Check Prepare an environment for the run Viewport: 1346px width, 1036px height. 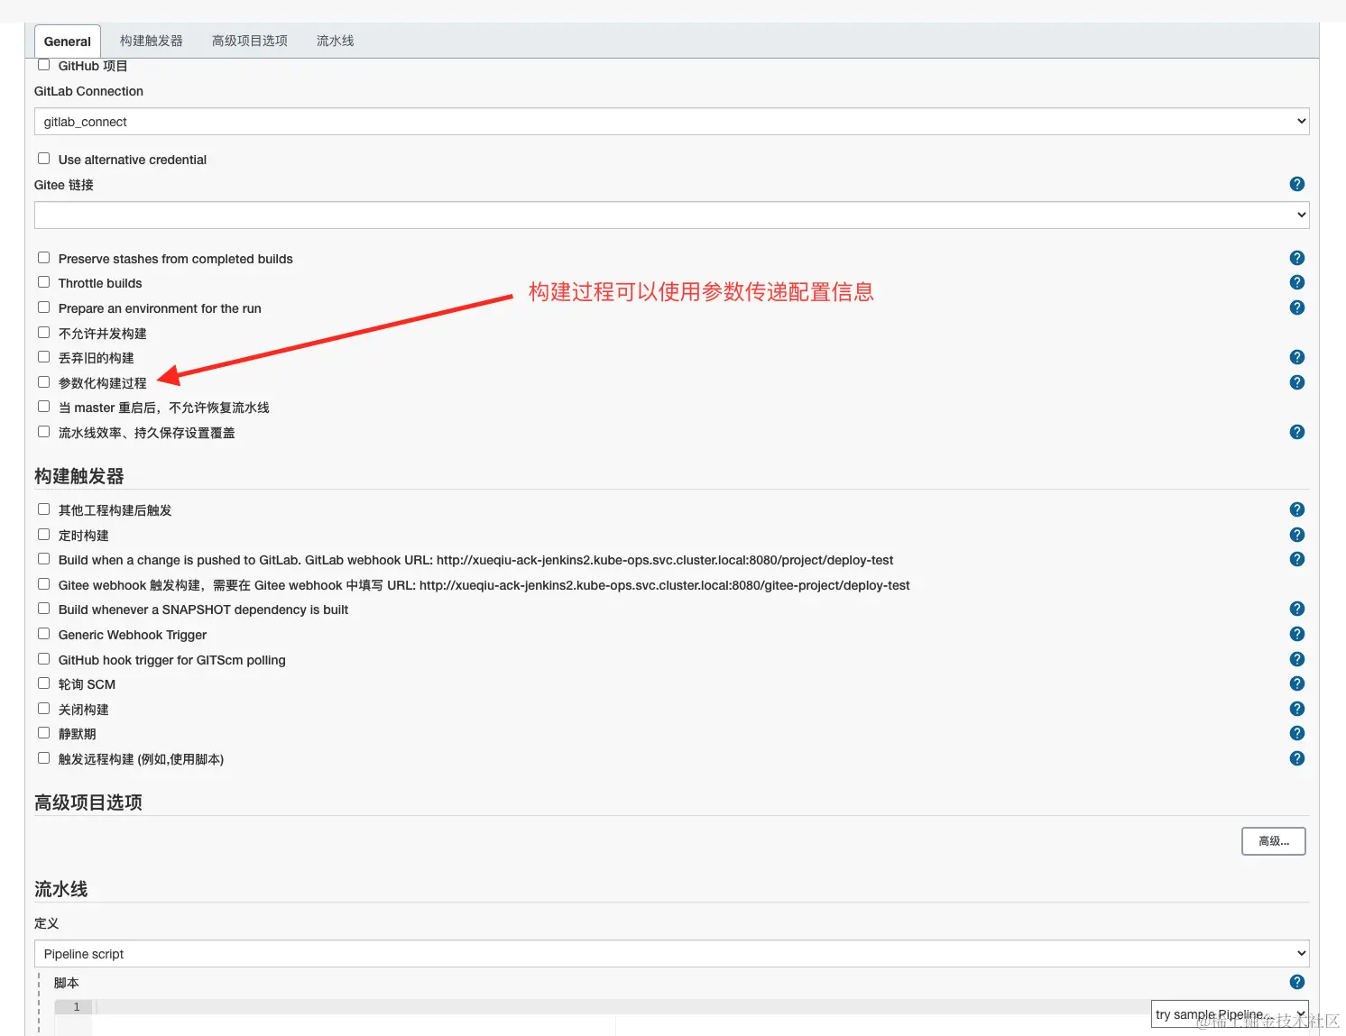43,307
